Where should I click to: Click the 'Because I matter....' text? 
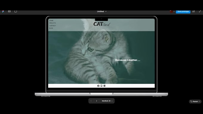tap(128, 60)
